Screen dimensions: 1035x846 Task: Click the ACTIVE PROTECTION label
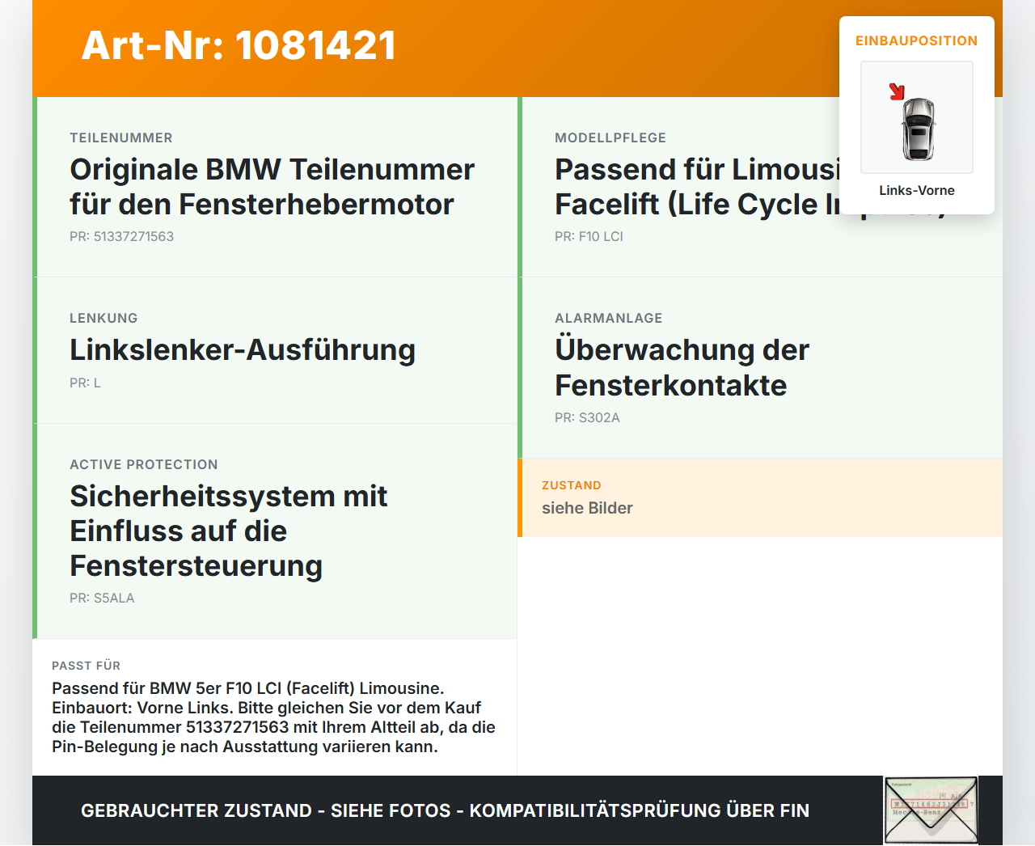(144, 464)
